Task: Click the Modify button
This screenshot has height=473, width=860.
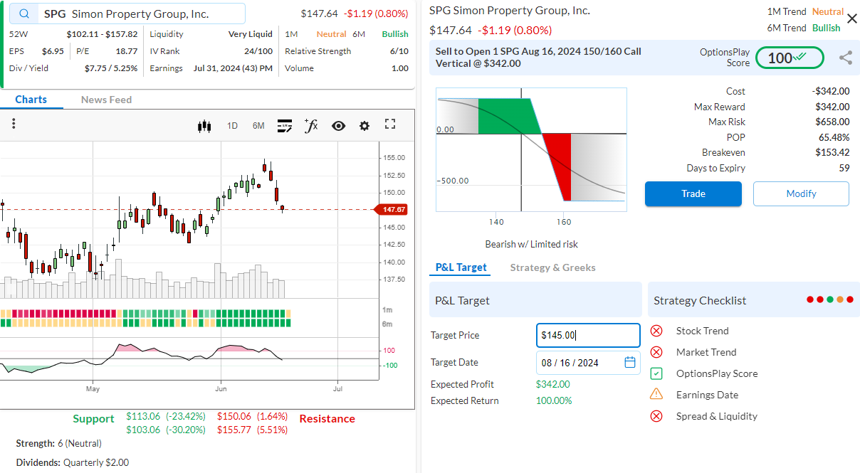Action: (801, 193)
